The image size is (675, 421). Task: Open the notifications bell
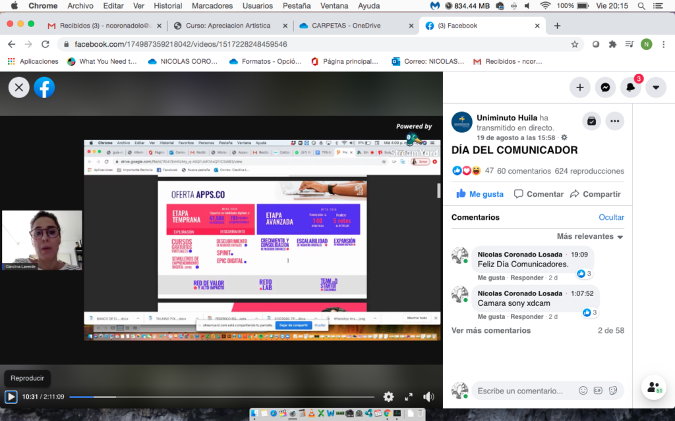pos(630,87)
